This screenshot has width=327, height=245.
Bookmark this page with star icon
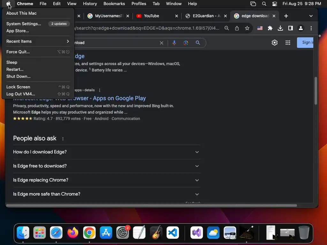(247, 28)
